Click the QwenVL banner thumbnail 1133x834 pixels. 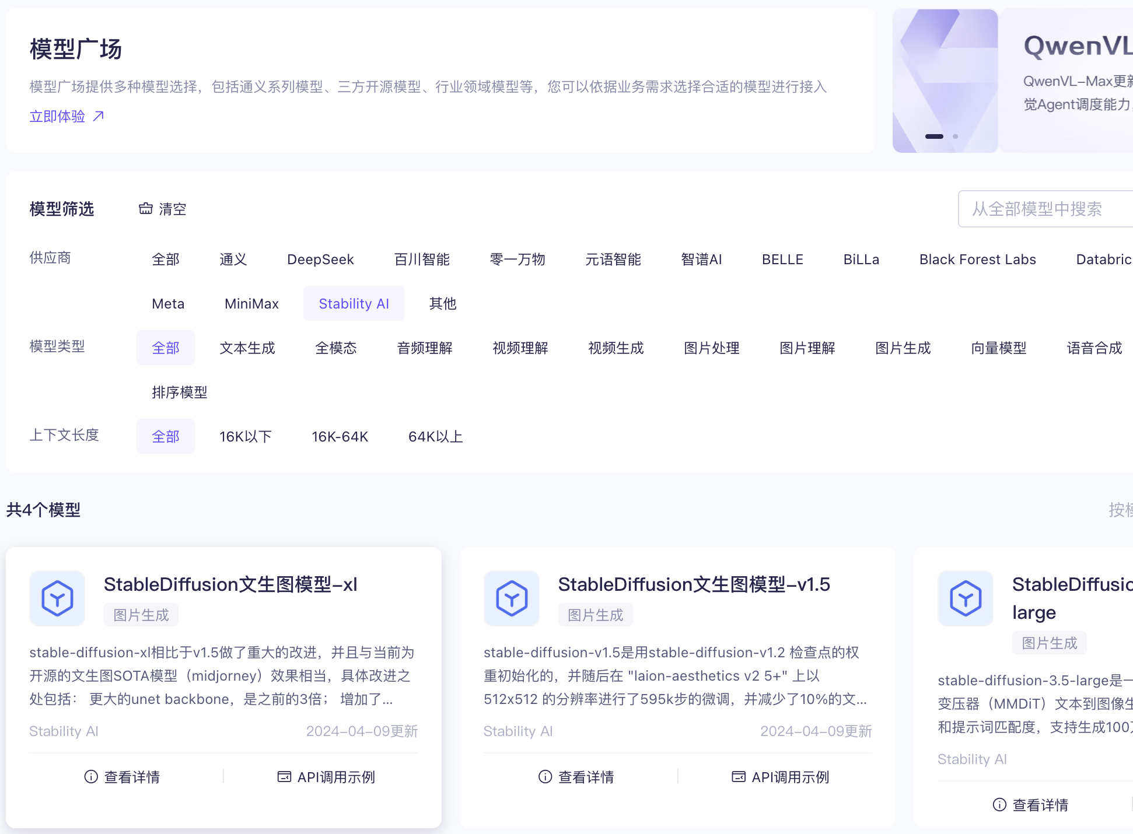945,80
